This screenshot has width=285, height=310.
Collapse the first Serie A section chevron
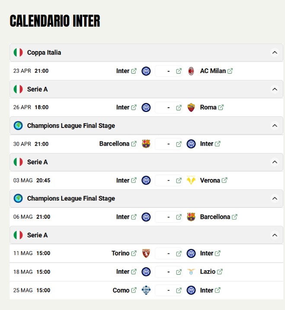[x=274, y=89]
